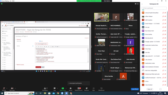The height and width of the screenshot is (95, 168).
Task: Click Expand all link in shared screen
Action: coord(87,38)
